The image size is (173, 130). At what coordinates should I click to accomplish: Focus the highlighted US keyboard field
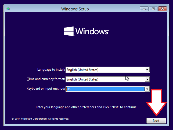click(105, 89)
